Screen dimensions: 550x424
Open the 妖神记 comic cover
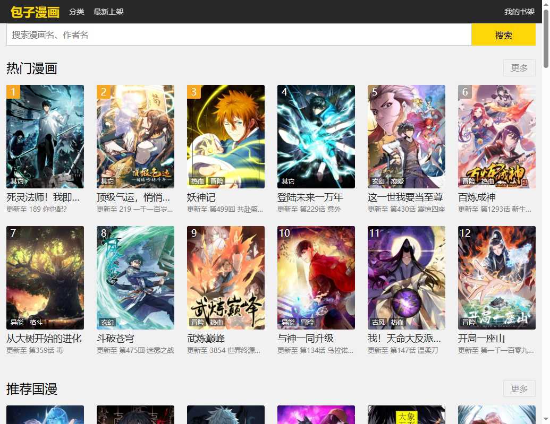tap(225, 136)
